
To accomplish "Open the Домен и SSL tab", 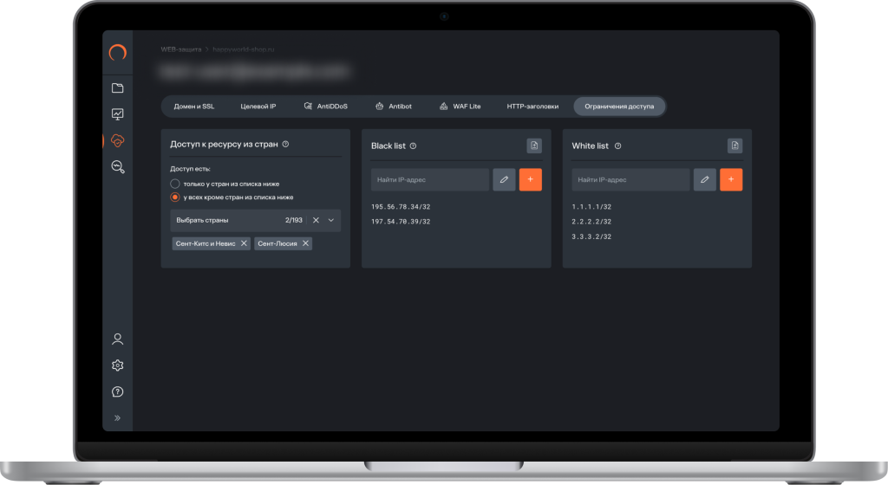I will pos(194,107).
